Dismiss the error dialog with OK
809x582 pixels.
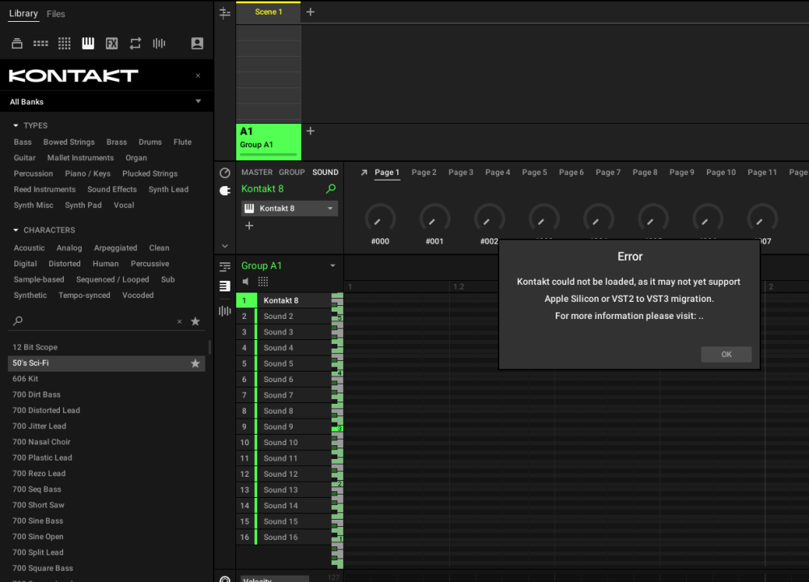[726, 355]
